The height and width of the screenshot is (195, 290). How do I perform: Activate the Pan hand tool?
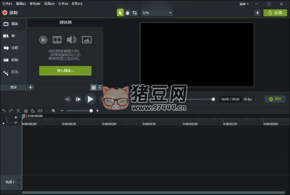(127, 13)
